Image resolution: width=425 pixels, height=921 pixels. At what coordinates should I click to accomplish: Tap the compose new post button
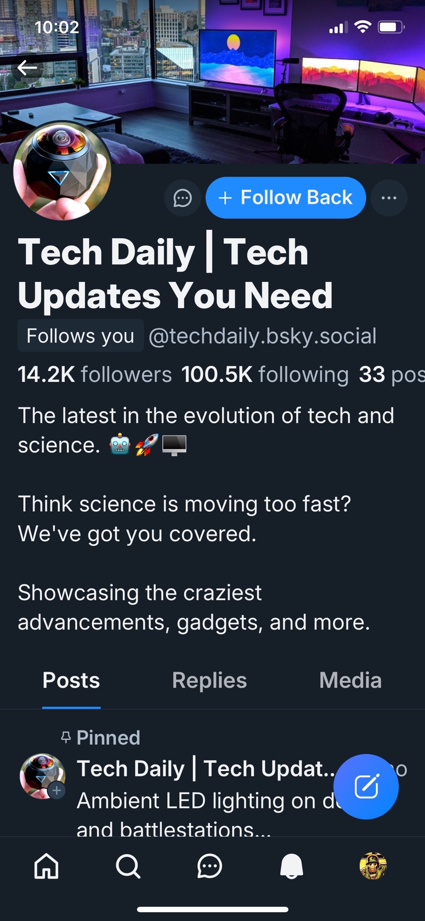(x=366, y=787)
